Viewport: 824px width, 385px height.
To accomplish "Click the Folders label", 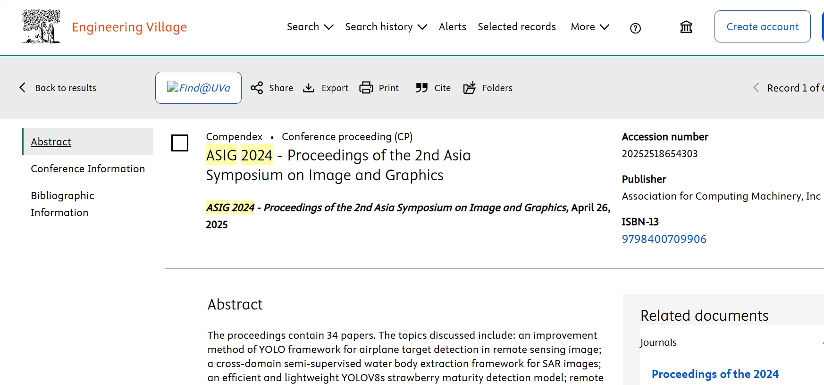I will pyautogui.click(x=497, y=88).
